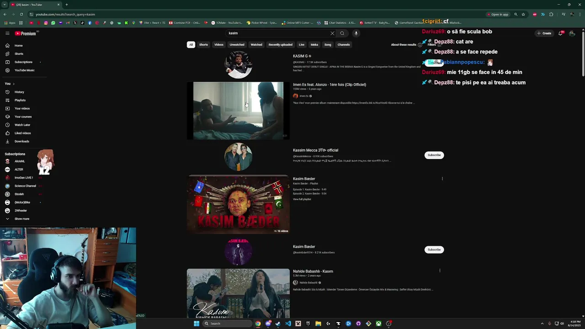Open Visual Studio Code from taskbar

pos(288,324)
